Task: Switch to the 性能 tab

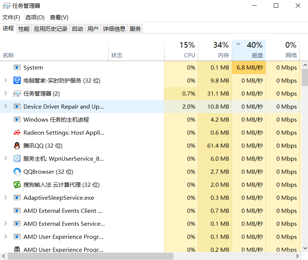Action: (x=24, y=29)
